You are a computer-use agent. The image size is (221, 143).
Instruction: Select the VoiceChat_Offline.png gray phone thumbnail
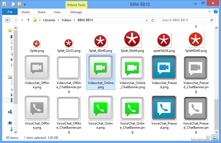37,108
